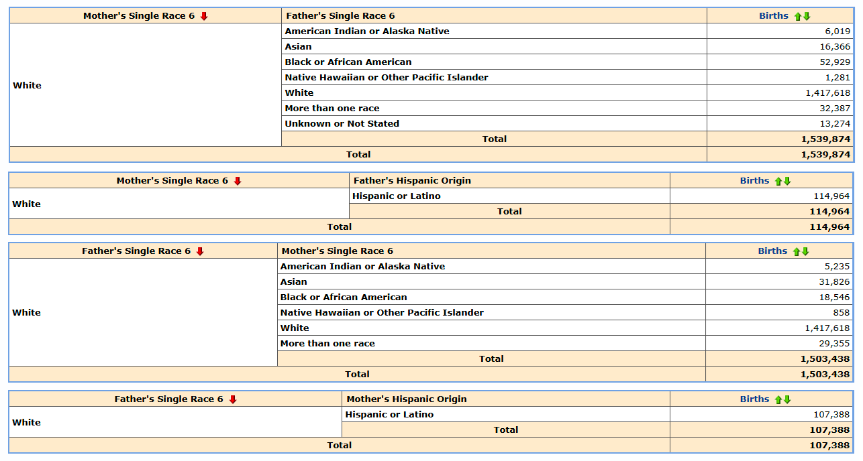863x461 pixels.
Task: Click the Unknown or Not Stated row label
Action: coord(342,123)
